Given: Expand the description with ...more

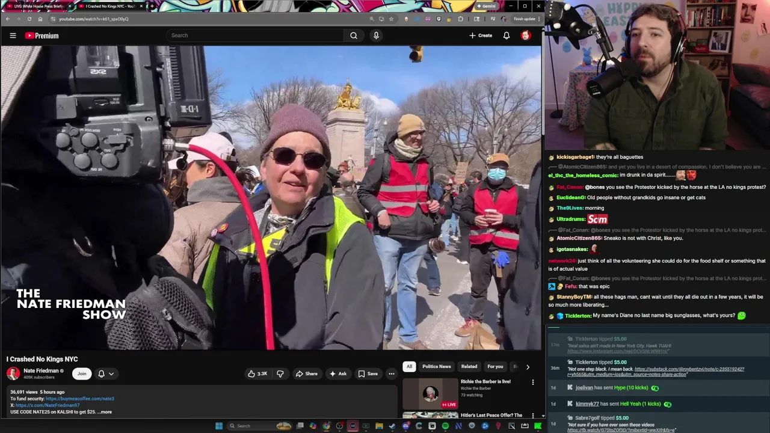Looking at the screenshot, I should [105, 412].
